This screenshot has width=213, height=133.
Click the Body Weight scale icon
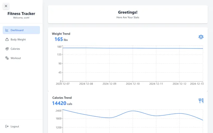pyautogui.click(x=7, y=40)
